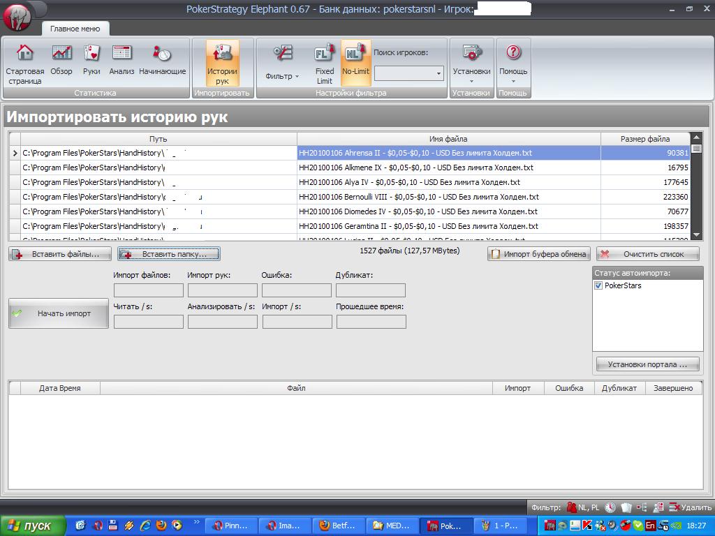Switch to the 1 - P... taskbar window
Screen dimensions: 715x536
point(500,526)
